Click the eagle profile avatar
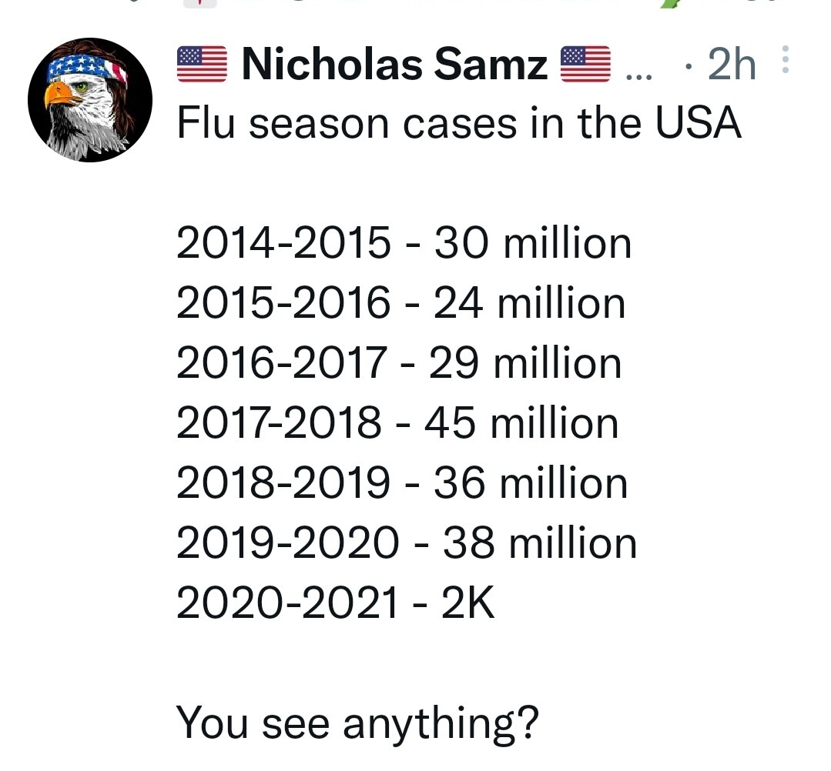 click(92, 100)
